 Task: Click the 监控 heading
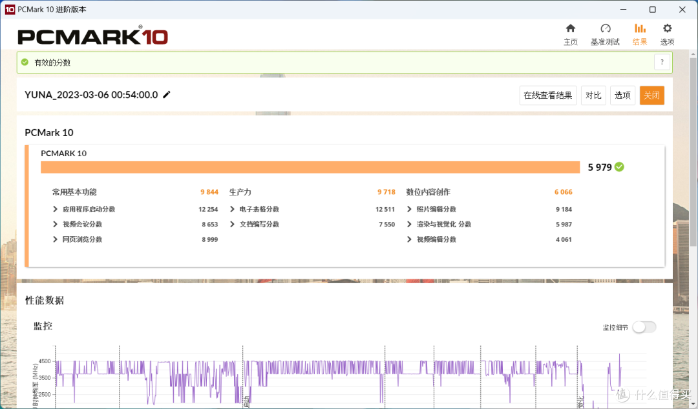[x=43, y=326]
